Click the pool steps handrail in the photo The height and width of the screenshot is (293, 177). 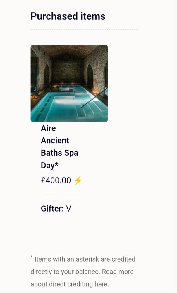click(x=94, y=98)
